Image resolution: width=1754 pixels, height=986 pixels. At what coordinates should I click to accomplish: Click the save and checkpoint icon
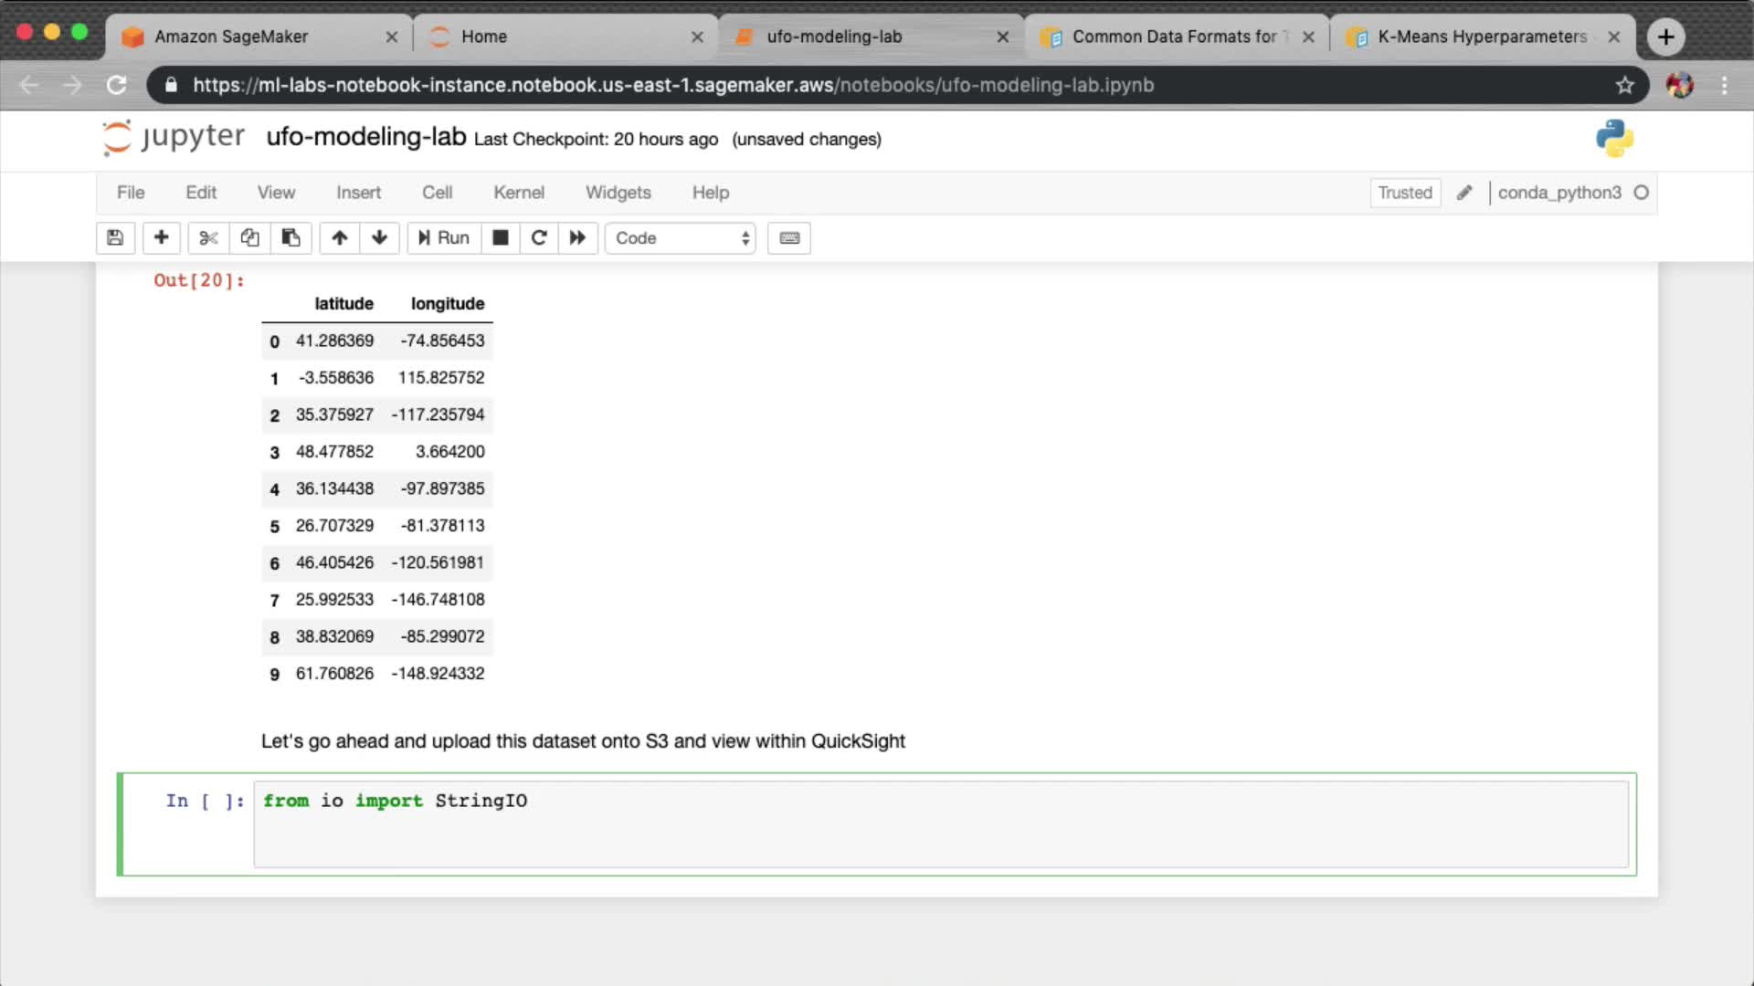115,238
